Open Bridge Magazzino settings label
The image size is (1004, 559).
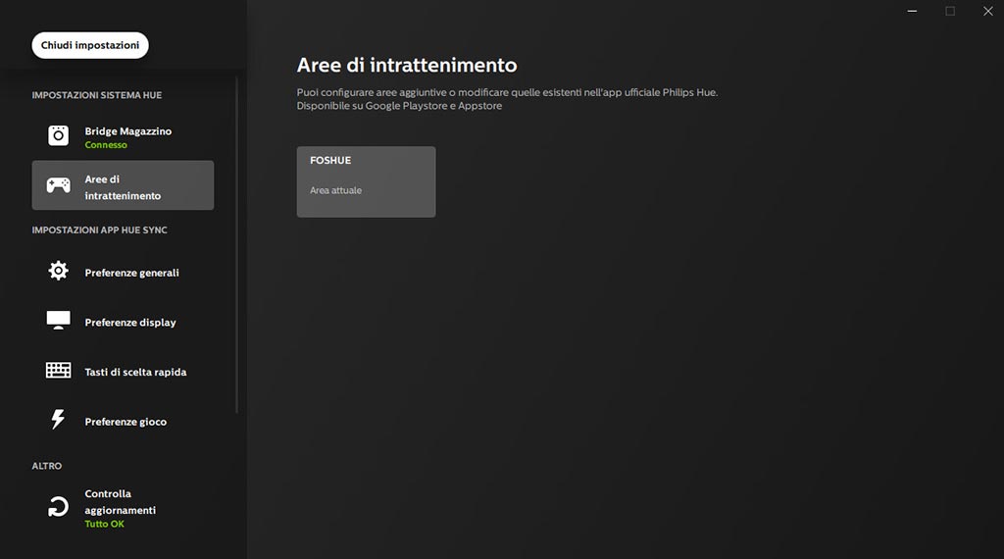click(x=128, y=131)
